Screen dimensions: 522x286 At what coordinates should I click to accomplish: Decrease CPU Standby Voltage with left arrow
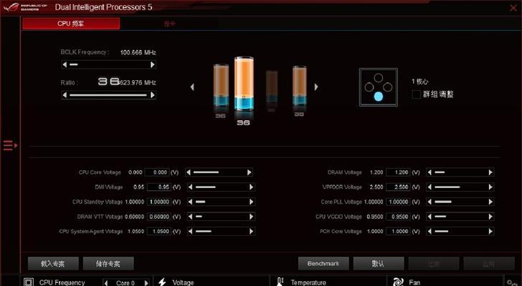point(190,202)
